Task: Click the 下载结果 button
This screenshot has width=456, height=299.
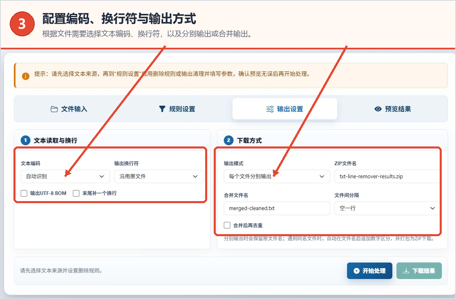Action: point(419,271)
